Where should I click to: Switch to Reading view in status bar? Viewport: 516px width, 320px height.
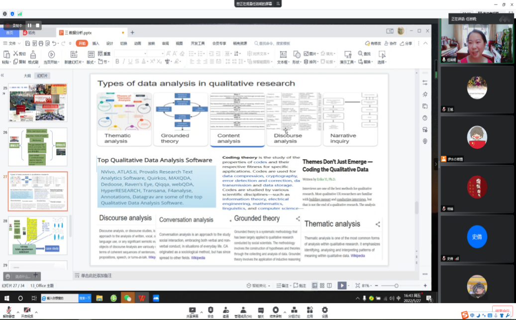pos(329,286)
